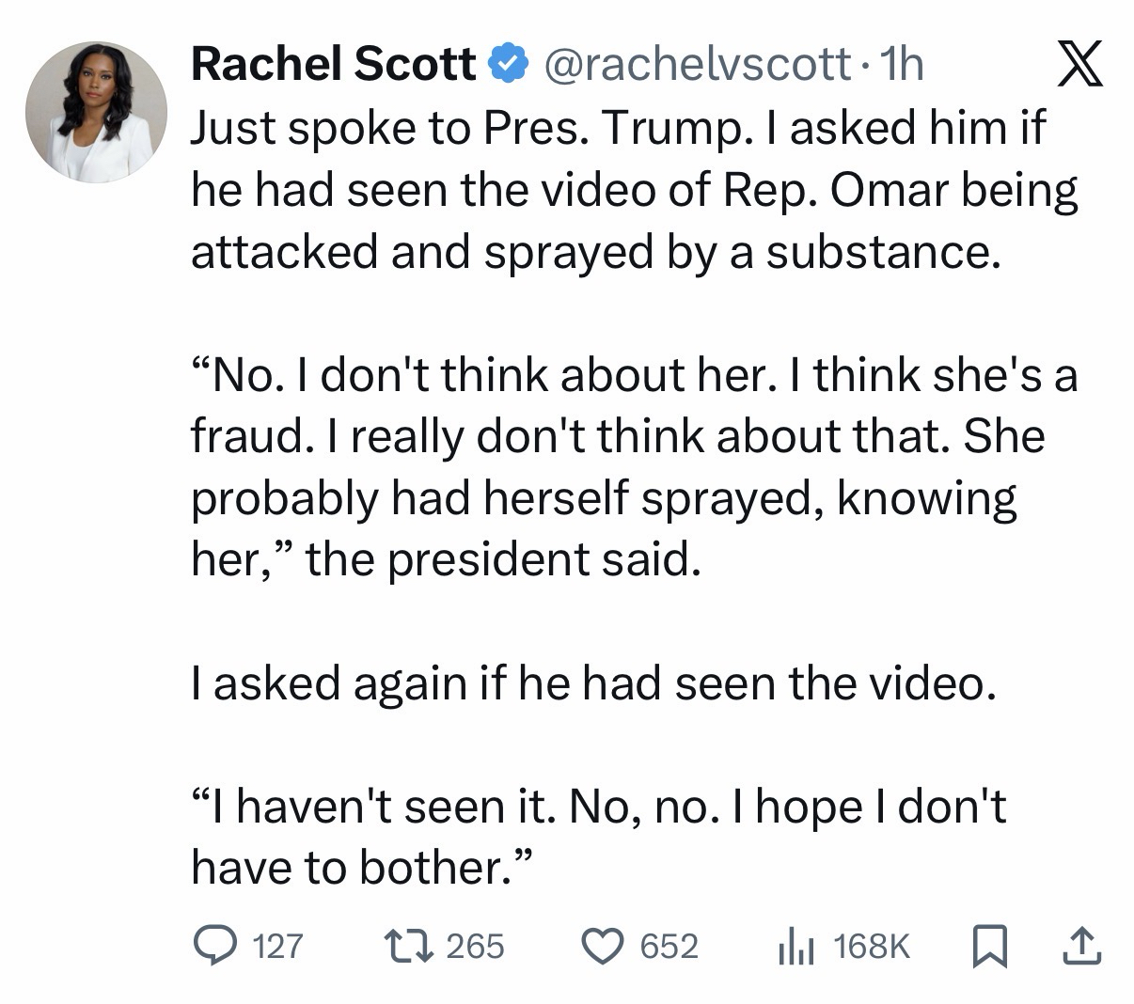This screenshot has width=1134, height=1004.
Task: Open the share arrow icon
Action: tap(1081, 946)
